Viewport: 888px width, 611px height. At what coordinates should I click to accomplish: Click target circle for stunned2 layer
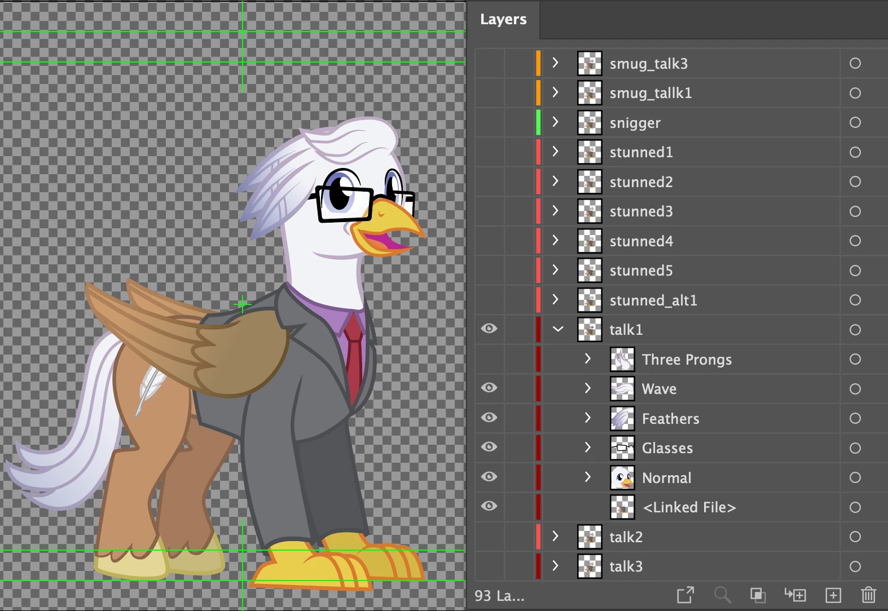[855, 181]
